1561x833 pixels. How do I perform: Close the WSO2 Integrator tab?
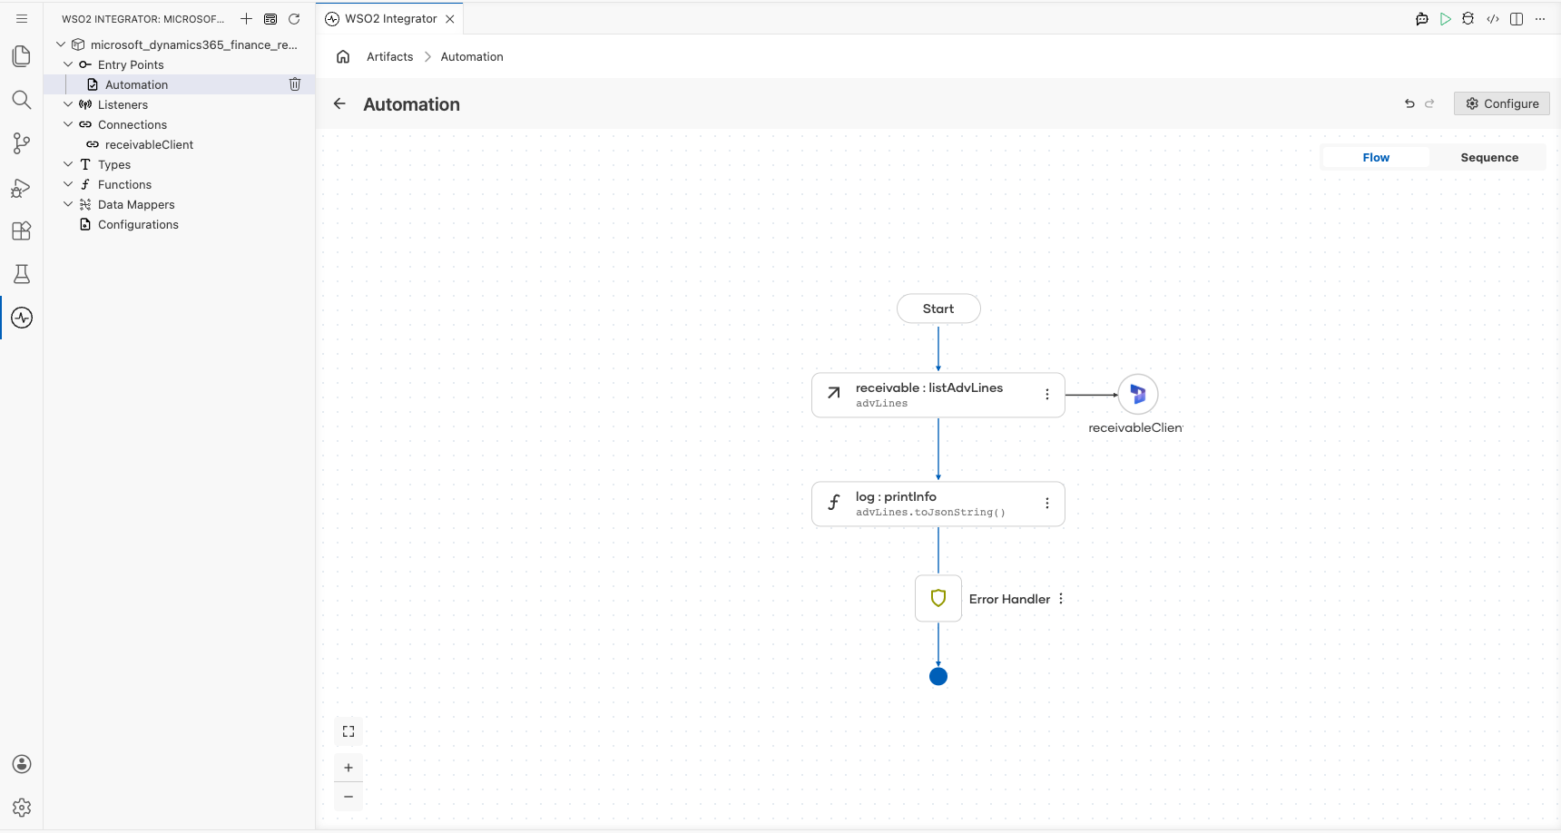(x=450, y=18)
